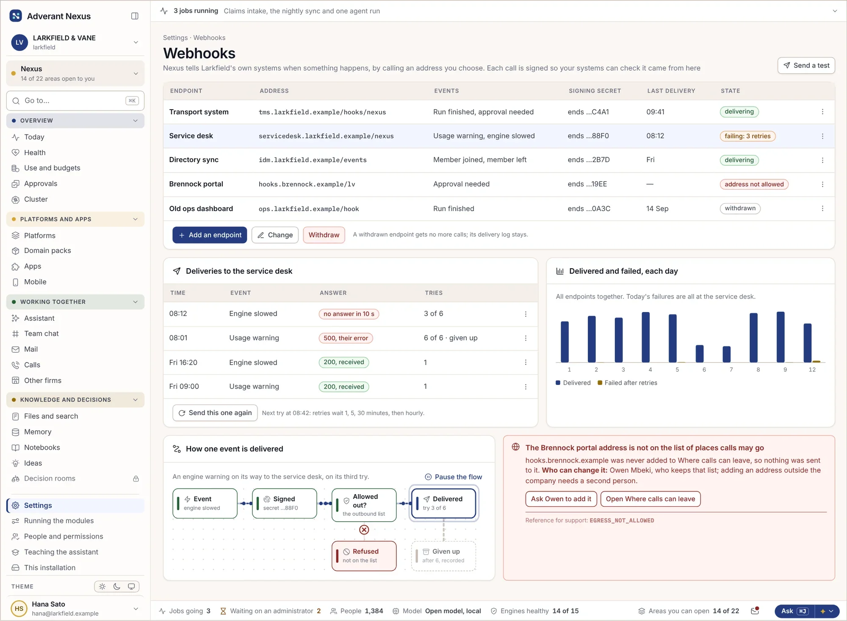Open the Decision rooms lock icon
The width and height of the screenshot is (847, 621).
(136, 479)
